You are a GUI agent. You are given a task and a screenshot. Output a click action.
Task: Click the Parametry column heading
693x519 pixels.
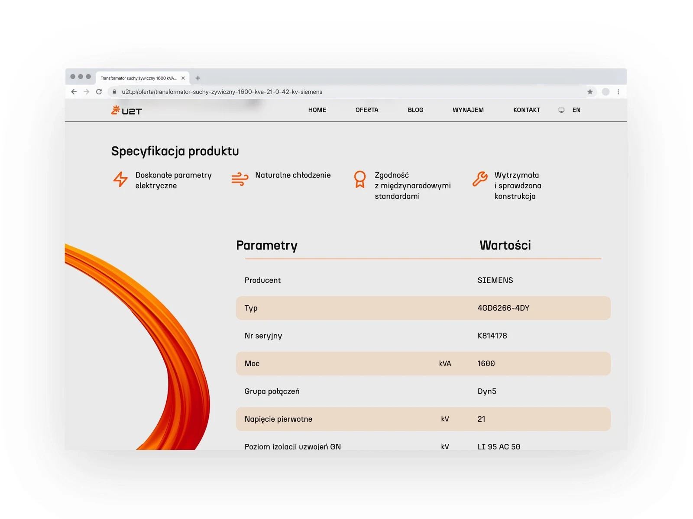tap(267, 245)
